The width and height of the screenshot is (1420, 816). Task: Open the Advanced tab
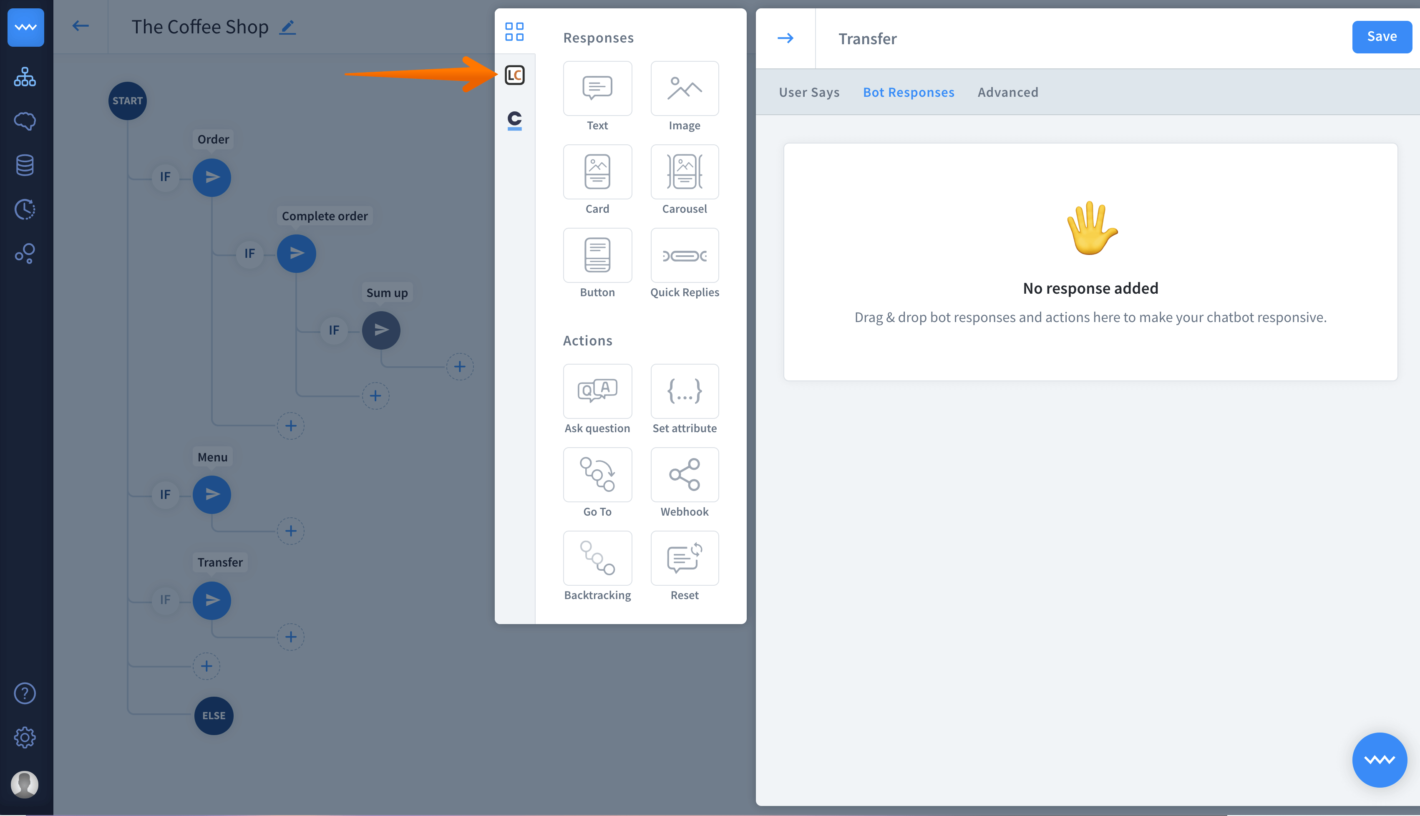[x=1007, y=93]
